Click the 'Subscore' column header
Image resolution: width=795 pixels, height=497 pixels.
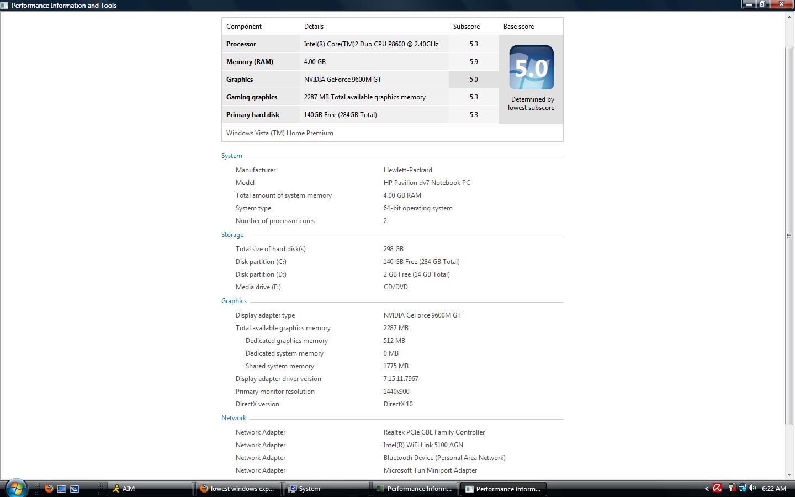pyautogui.click(x=467, y=27)
